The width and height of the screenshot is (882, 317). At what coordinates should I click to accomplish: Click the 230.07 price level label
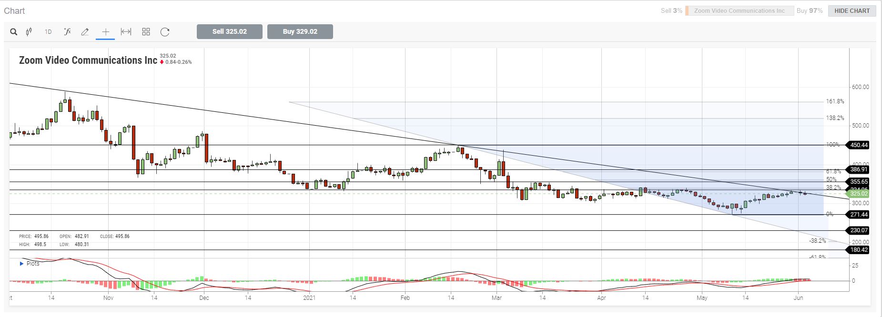pos(857,230)
